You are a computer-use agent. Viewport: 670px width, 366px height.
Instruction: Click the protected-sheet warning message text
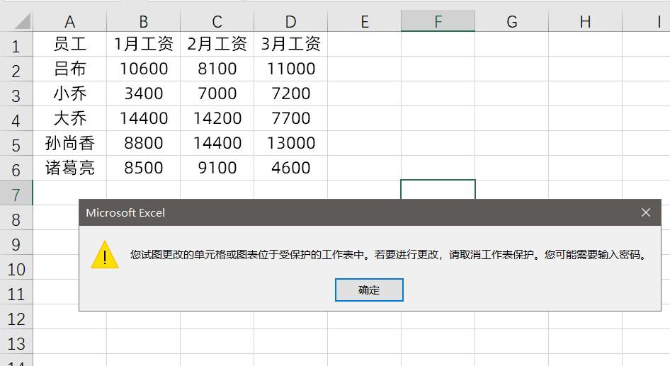point(390,255)
